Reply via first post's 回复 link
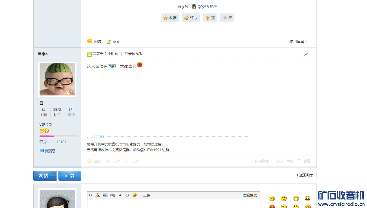Image resolution: width=367 pixels, height=208 pixels. pyautogui.click(x=94, y=42)
